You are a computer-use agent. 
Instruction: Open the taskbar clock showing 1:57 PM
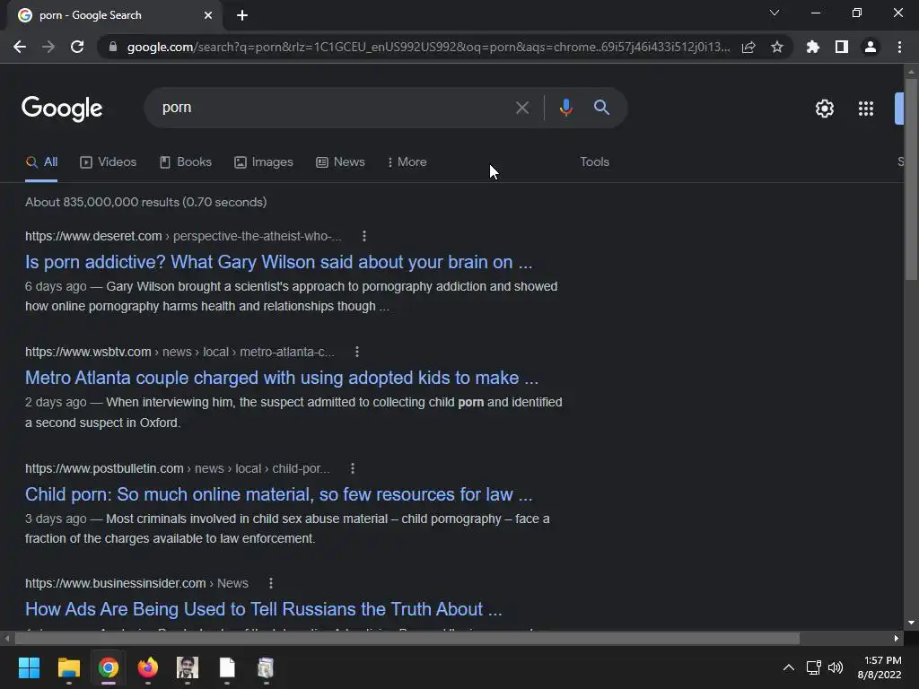pos(880,667)
